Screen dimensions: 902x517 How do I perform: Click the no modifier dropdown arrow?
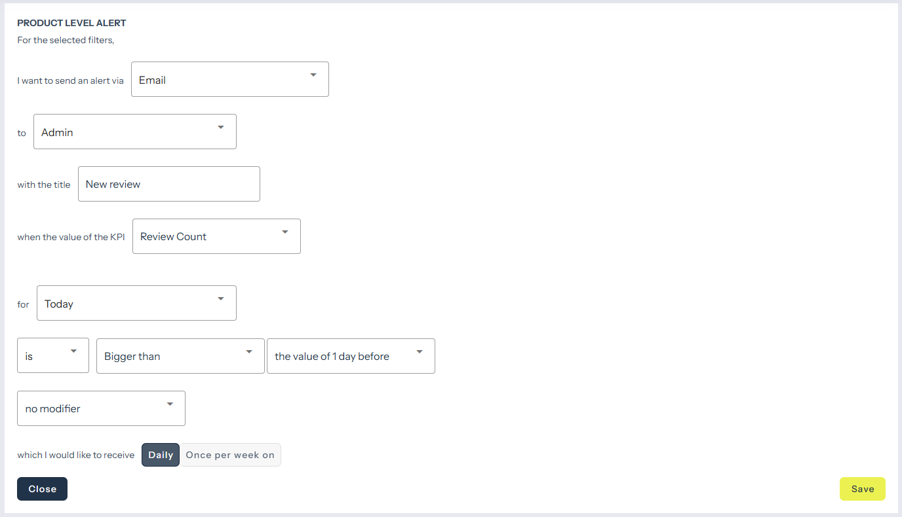(170, 404)
